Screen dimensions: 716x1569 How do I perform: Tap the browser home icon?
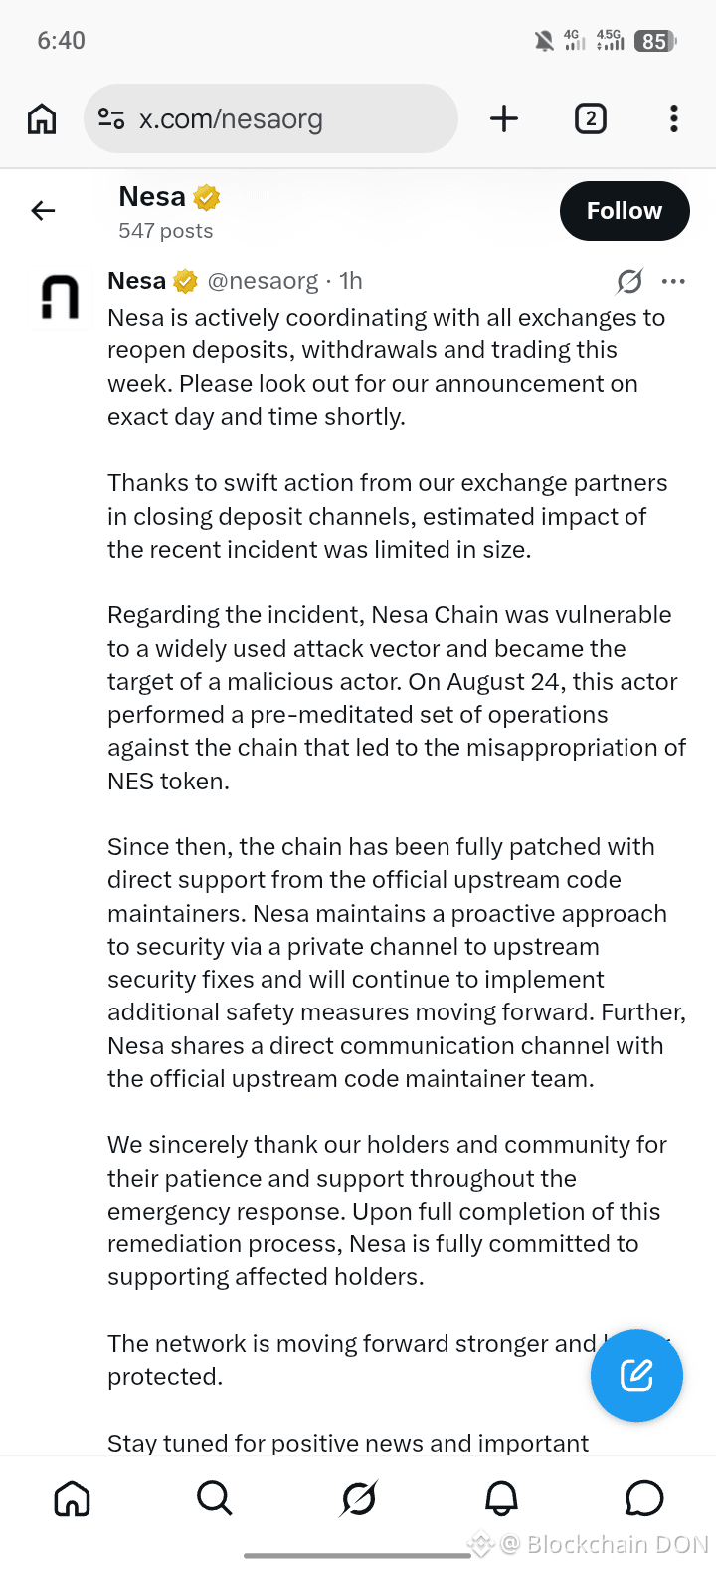coord(42,118)
